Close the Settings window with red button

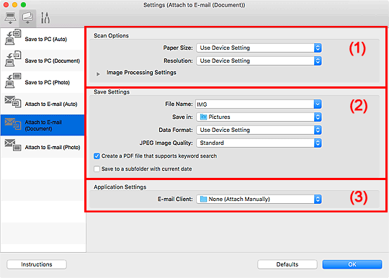[6, 5]
